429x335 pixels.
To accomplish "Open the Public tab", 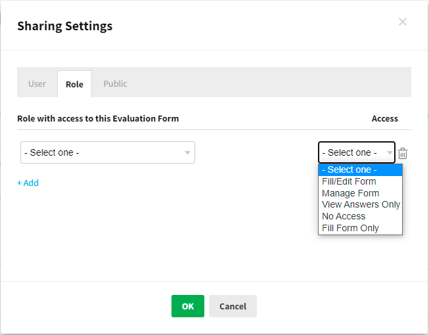I will (x=115, y=84).
